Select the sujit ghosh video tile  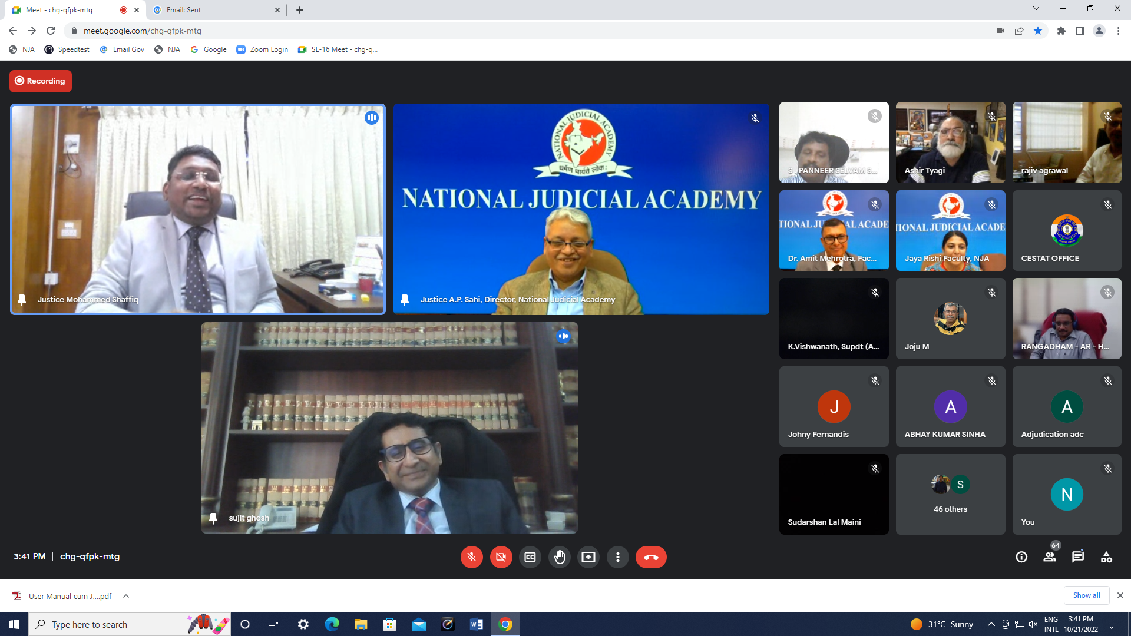(389, 428)
